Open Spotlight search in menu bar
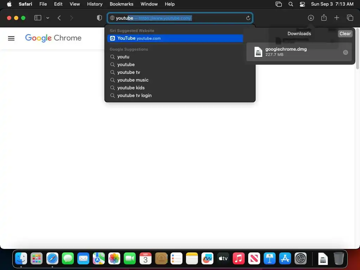Screen dimensions: 360x270 (291, 4)
